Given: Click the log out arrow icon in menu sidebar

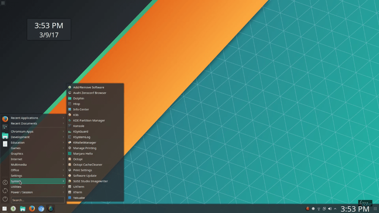Looking at the screenshot, I should tap(5, 182).
